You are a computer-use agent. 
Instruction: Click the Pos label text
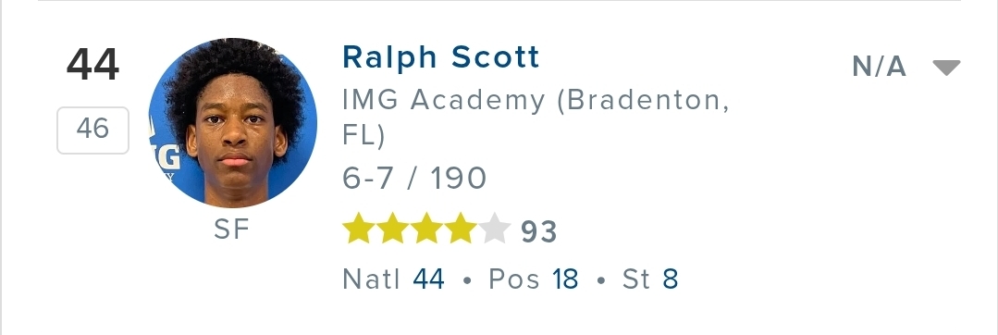click(513, 279)
